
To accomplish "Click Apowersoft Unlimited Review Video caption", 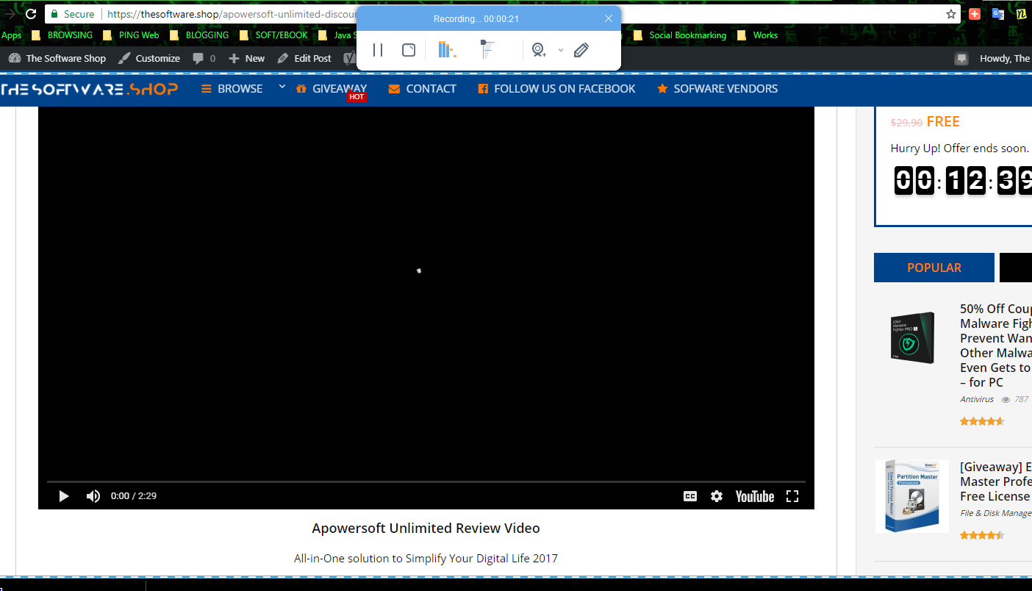I will [x=426, y=529].
